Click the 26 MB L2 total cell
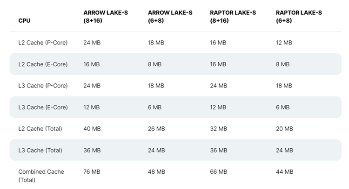This screenshot has width=349, height=189. 156,128
